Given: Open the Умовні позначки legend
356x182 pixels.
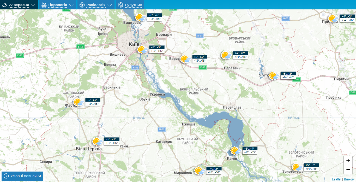Looking at the screenshot, I should tap(22, 176).
